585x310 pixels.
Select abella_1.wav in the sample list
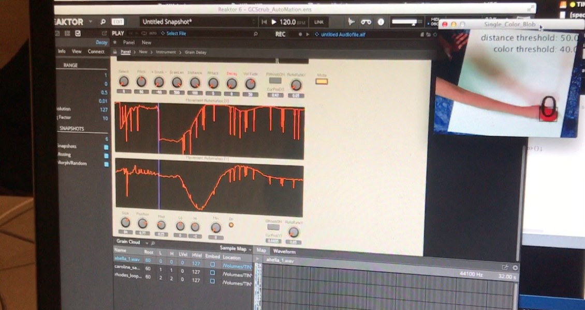(x=127, y=259)
